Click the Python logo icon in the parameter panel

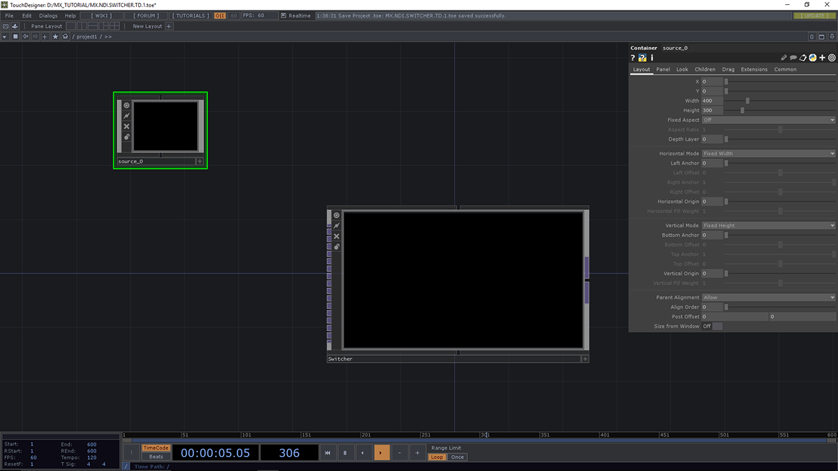[x=813, y=58]
